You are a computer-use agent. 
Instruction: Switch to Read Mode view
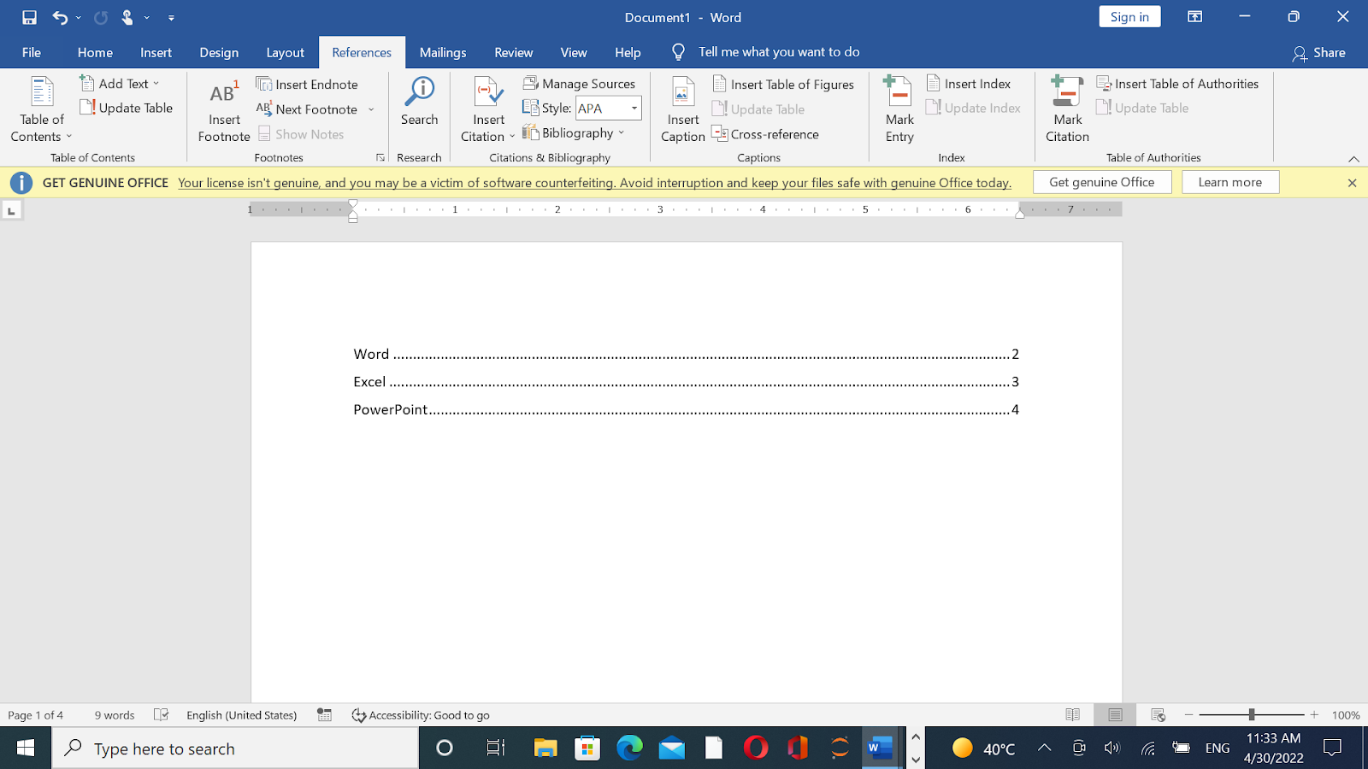pyautogui.click(x=1072, y=715)
